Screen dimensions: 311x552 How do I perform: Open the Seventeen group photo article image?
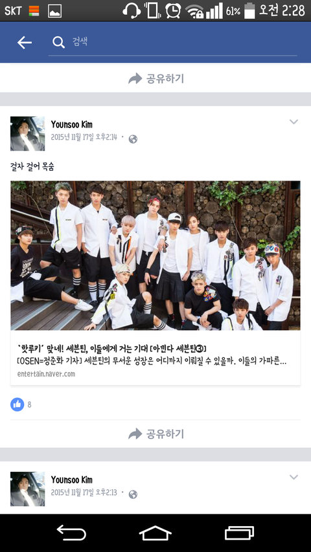[155, 256]
